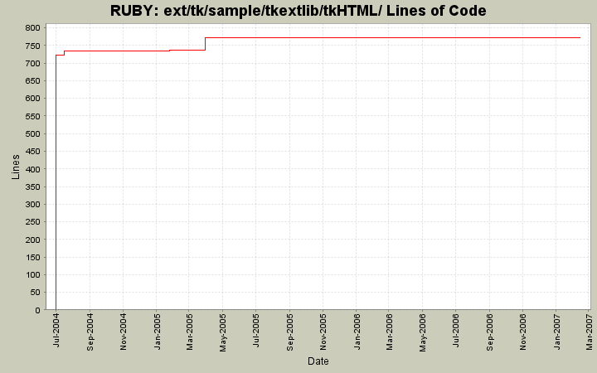
Task: Click the 'May-2006' date label
Action: 422,332
